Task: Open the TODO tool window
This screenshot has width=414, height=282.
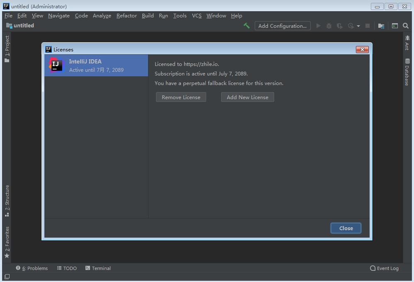Action: [67, 268]
